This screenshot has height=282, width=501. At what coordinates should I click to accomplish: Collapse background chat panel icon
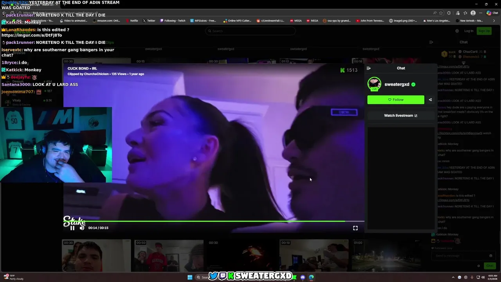click(x=431, y=42)
